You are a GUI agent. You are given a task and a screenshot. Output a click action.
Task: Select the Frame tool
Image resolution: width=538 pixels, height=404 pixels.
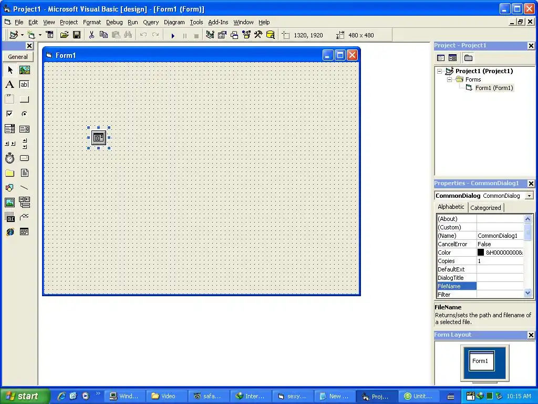(10, 99)
